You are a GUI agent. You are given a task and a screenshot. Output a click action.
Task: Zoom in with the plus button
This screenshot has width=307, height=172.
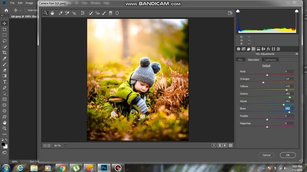tap(49, 146)
